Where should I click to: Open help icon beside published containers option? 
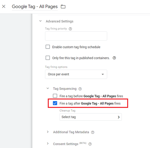tap(114, 58)
